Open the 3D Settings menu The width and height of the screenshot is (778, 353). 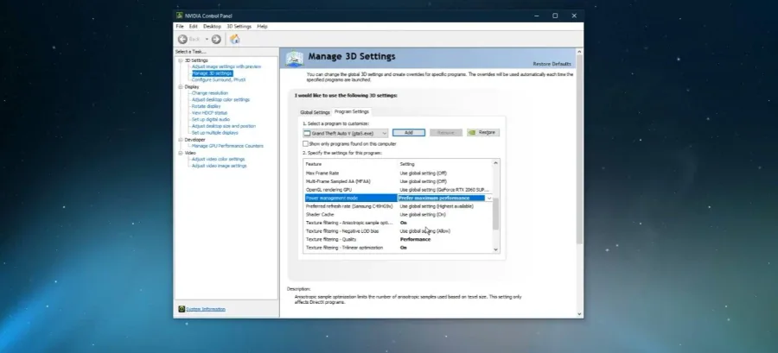(x=239, y=26)
